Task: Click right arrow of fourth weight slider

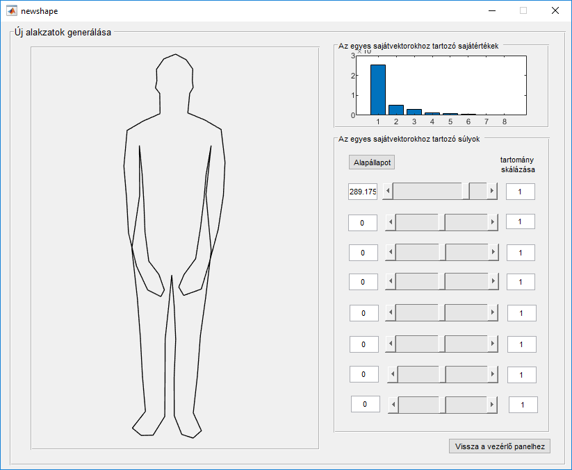Action: click(x=493, y=282)
